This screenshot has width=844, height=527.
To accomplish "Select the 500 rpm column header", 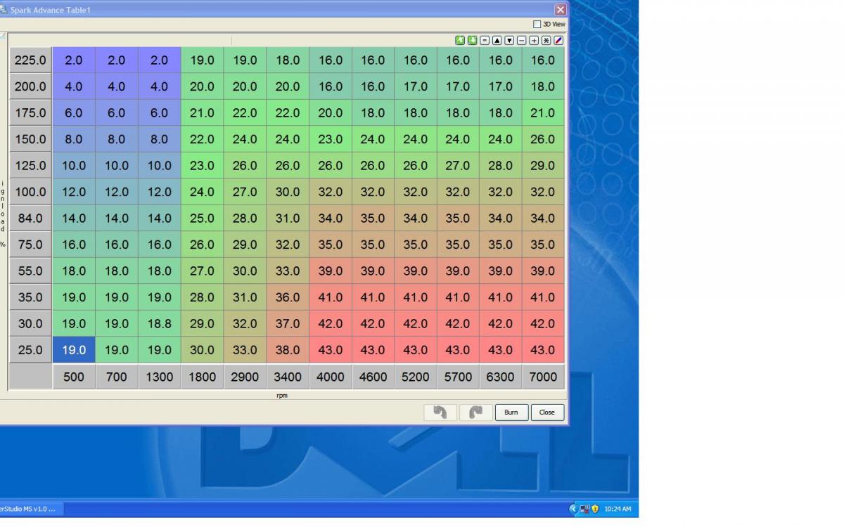I will [x=74, y=377].
